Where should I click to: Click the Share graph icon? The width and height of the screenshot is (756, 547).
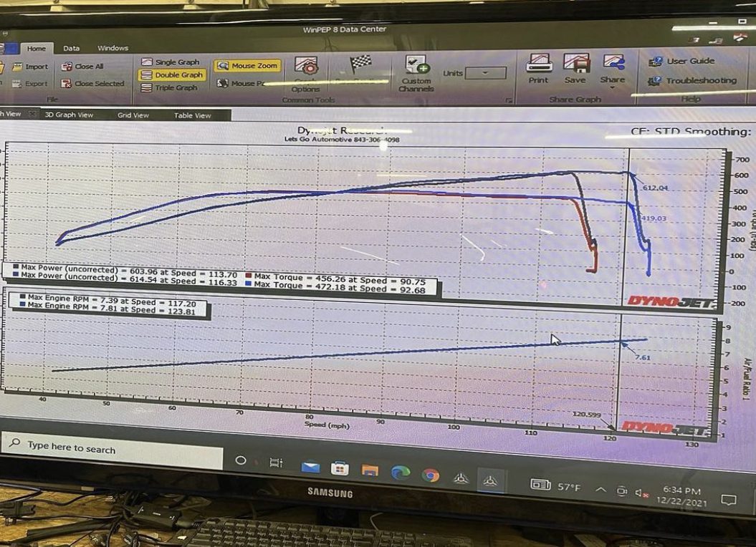613,63
